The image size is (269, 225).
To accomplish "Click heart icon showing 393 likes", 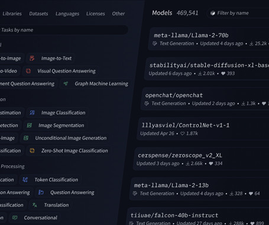I will 223,73.
